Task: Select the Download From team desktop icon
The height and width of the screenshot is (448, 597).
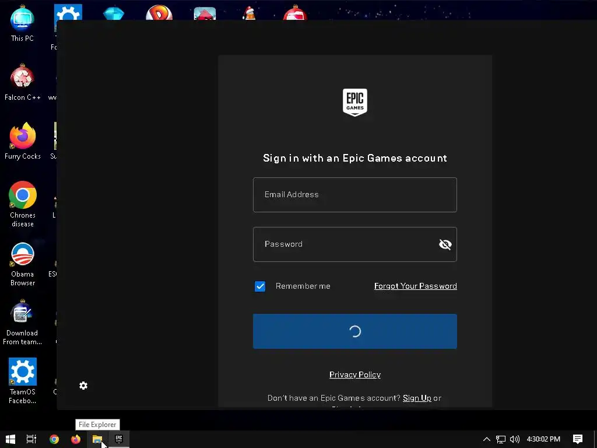Action: pyautogui.click(x=23, y=323)
